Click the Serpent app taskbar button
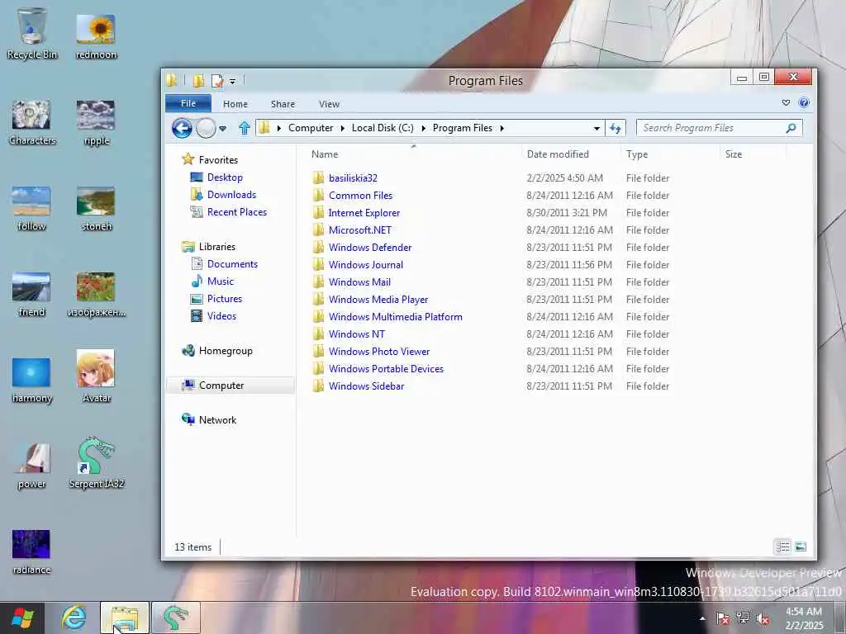The height and width of the screenshot is (634, 846). [x=175, y=617]
